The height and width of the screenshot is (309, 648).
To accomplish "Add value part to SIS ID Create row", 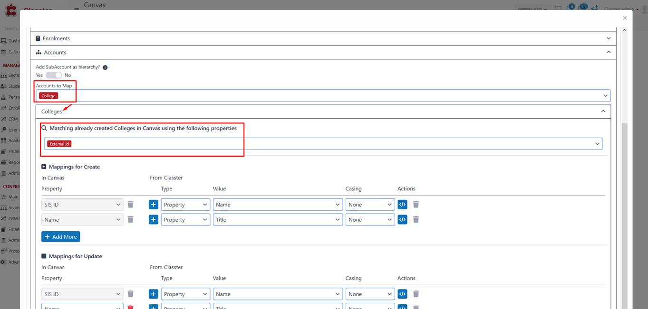I will (x=154, y=205).
